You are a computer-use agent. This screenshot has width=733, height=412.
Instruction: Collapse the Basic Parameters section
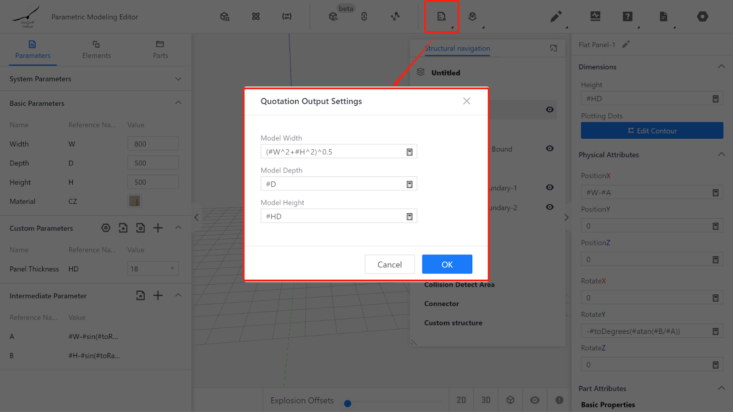pos(178,103)
